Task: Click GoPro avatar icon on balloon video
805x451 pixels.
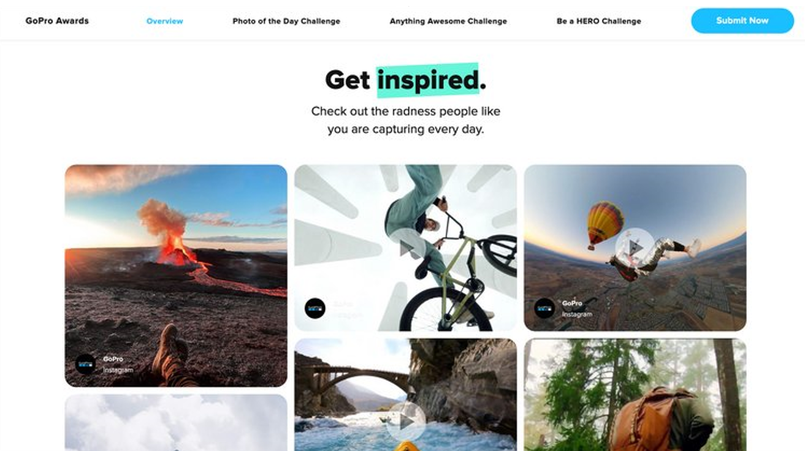Action: tap(544, 308)
